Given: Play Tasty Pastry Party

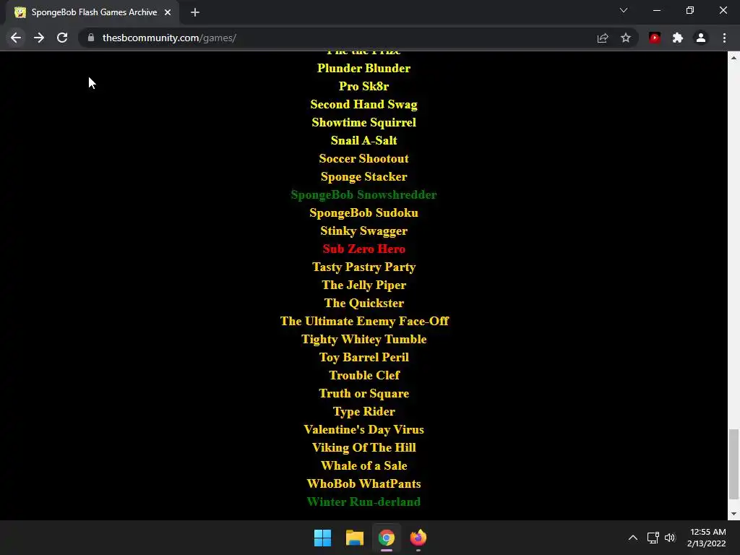Looking at the screenshot, I should 364,267.
